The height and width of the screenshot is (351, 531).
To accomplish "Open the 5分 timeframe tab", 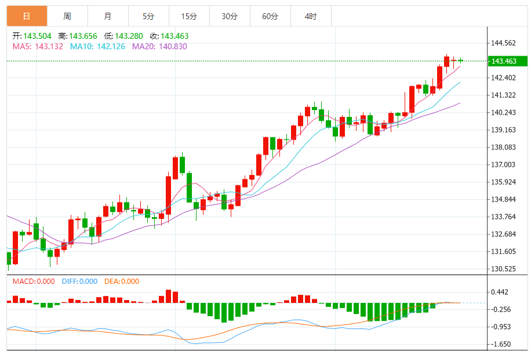I will pos(148,16).
